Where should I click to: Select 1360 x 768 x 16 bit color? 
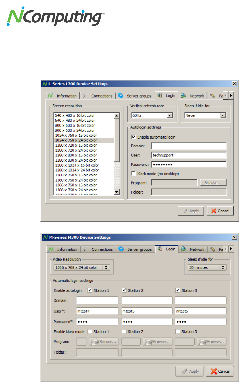(84, 175)
